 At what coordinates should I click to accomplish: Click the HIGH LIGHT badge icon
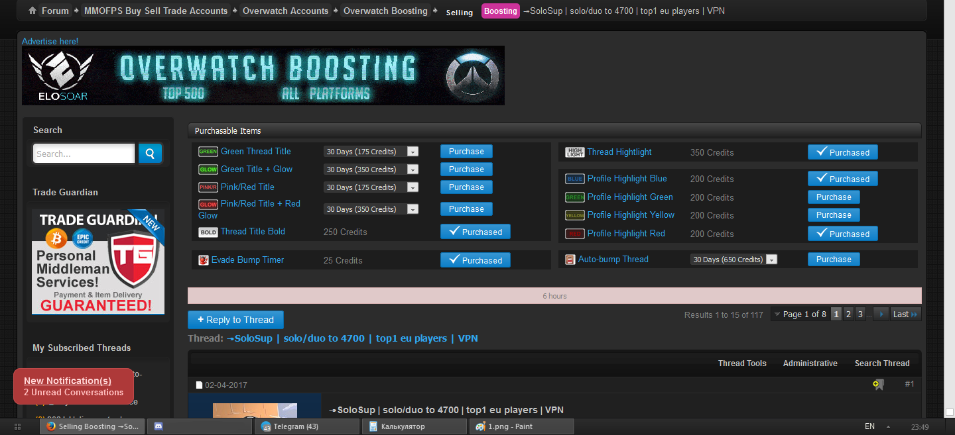click(575, 152)
